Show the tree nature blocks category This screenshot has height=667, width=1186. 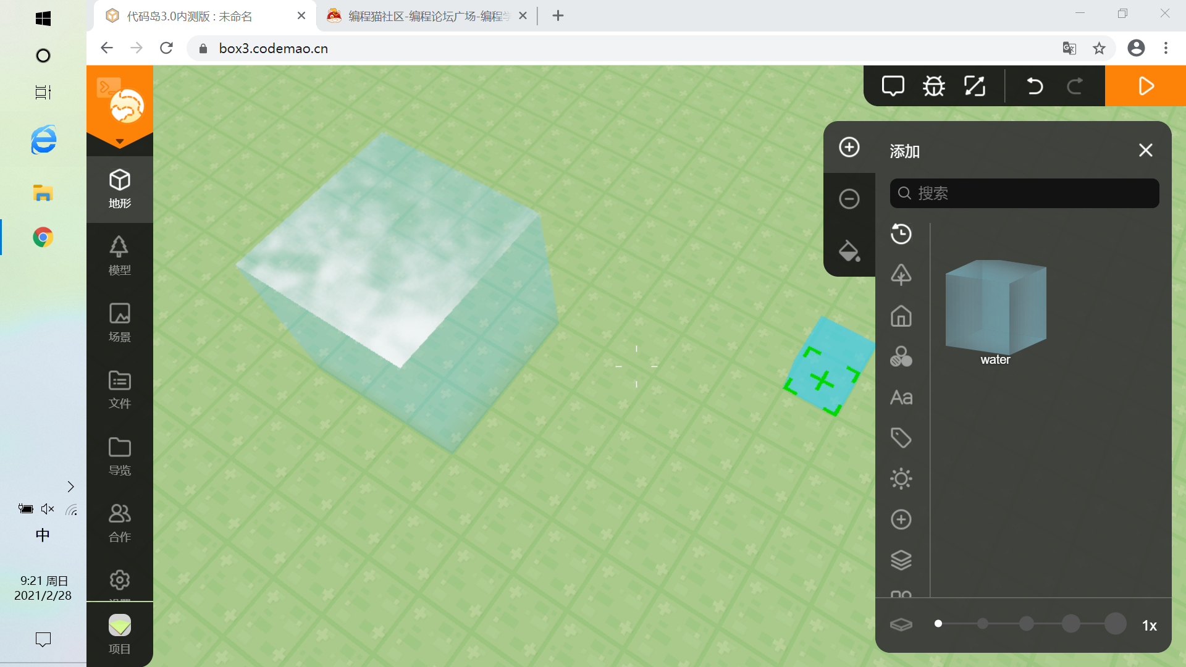point(901,275)
